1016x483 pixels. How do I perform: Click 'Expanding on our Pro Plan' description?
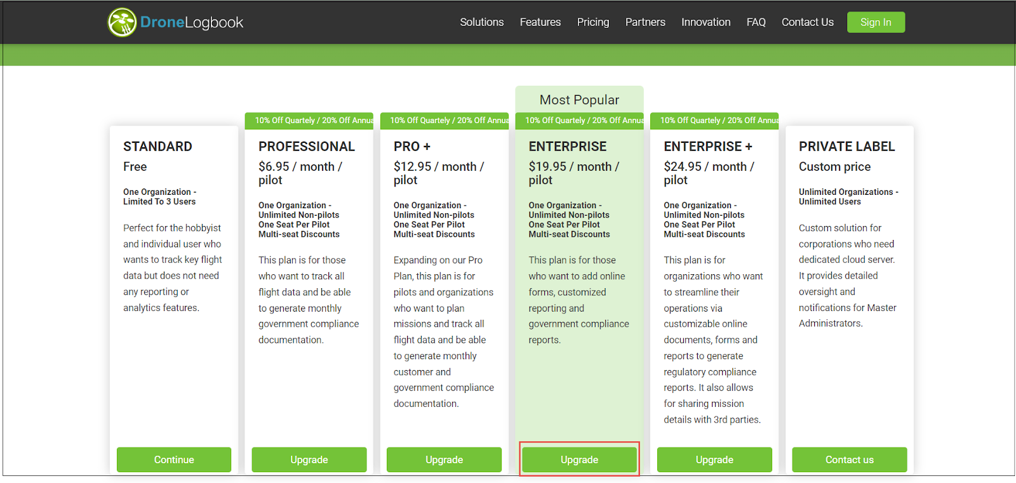click(444, 332)
